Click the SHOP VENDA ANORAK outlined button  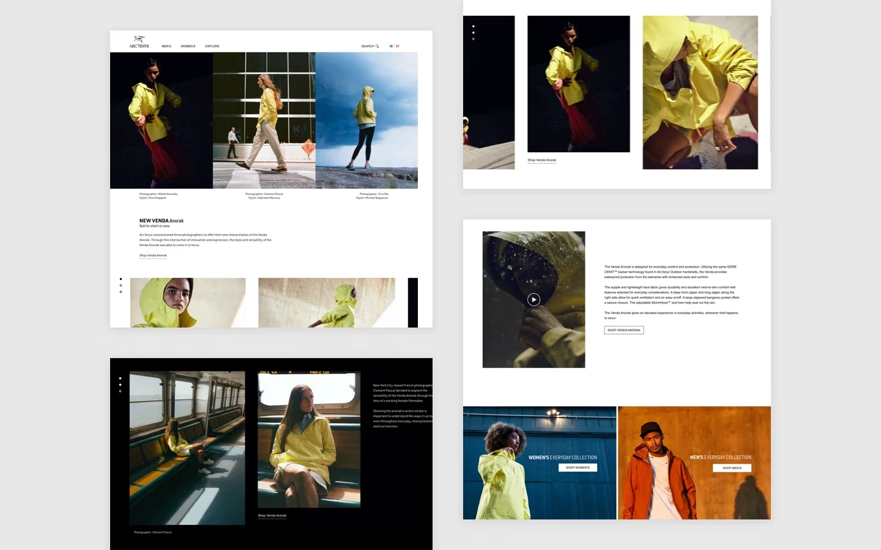click(624, 330)
